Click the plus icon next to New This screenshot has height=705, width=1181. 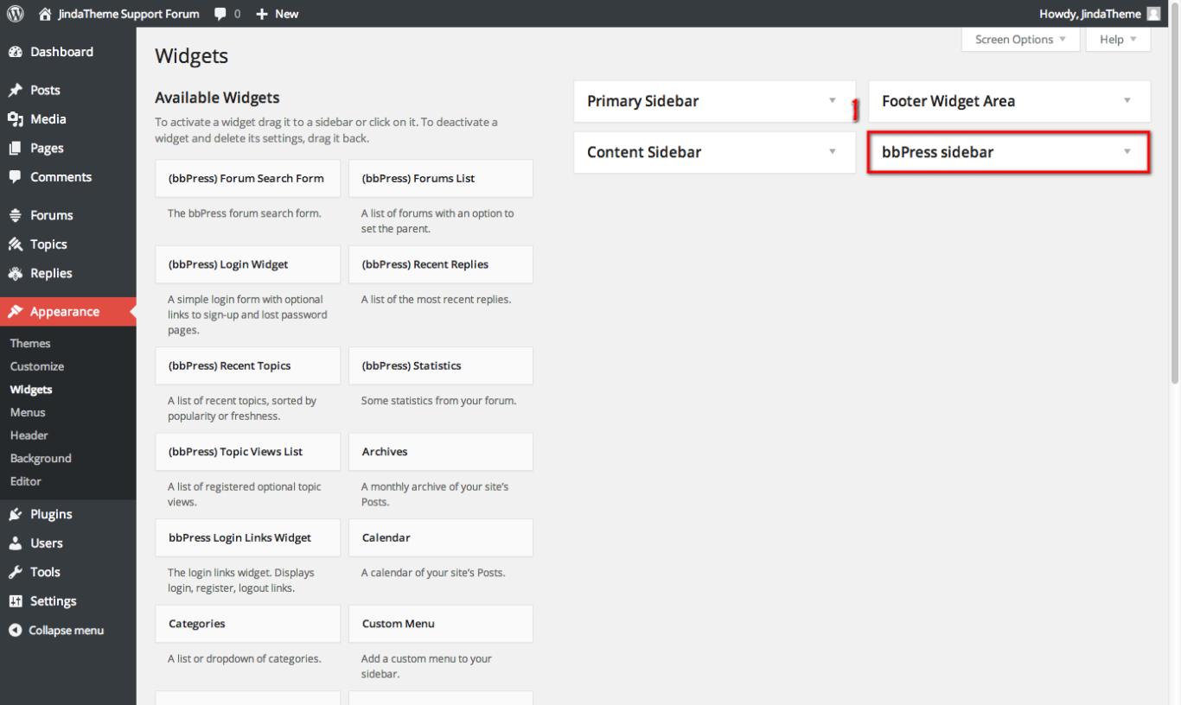[262, 14]
